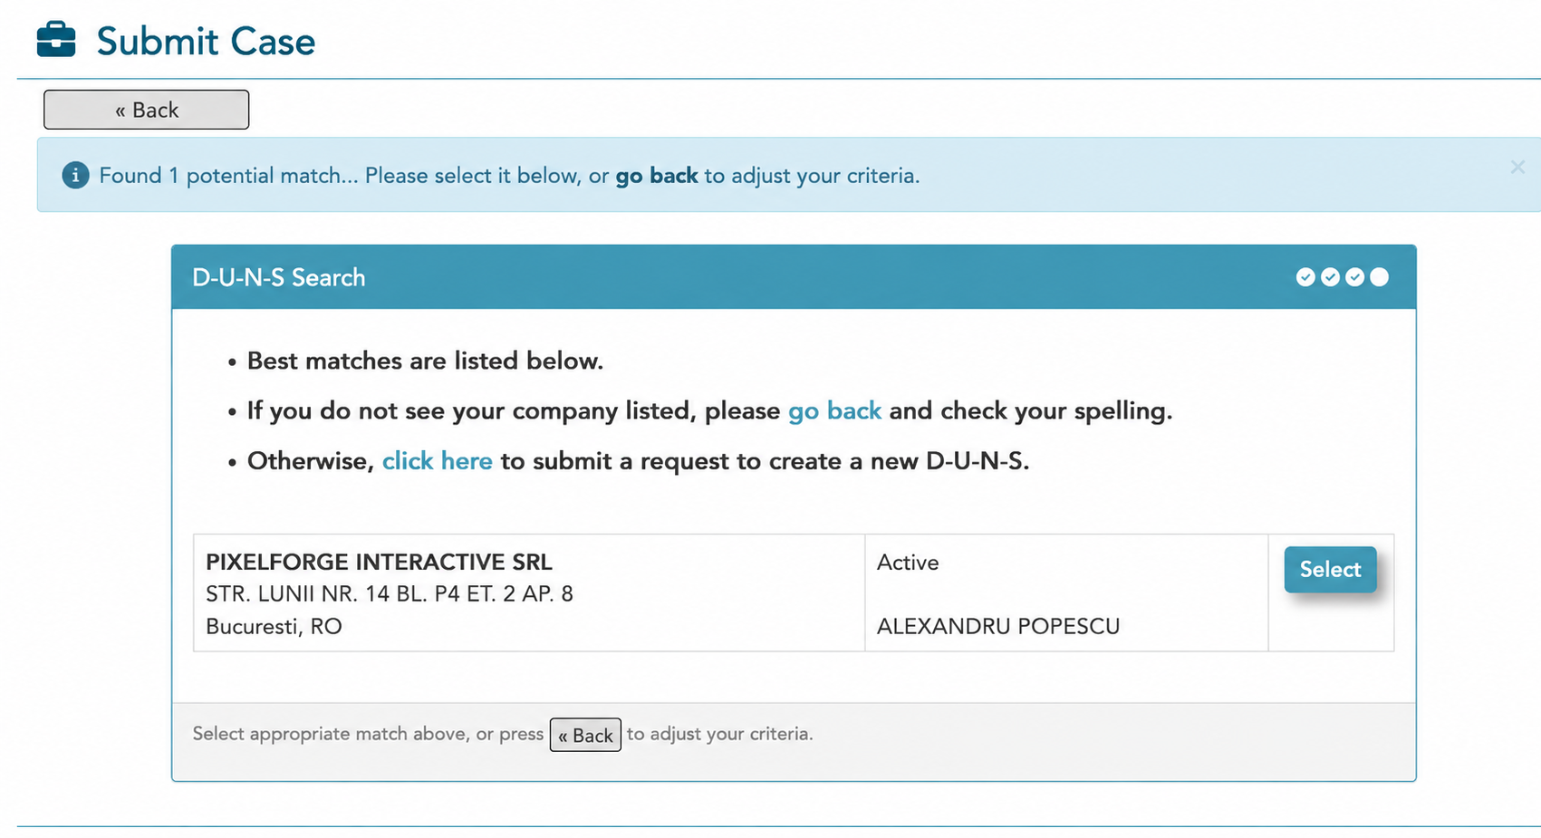Image resolution: width=1541 pixels, height=838 pixels.
Task: Click the Select button for Pixelforge Interactive
Action: pyautogui.click(x=1330, y=569)
